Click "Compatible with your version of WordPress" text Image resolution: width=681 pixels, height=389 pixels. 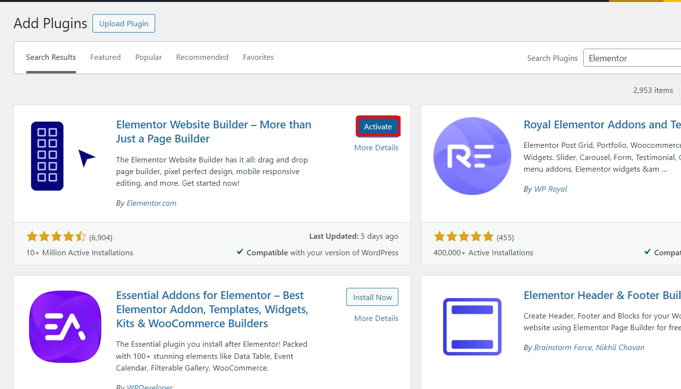323,252
